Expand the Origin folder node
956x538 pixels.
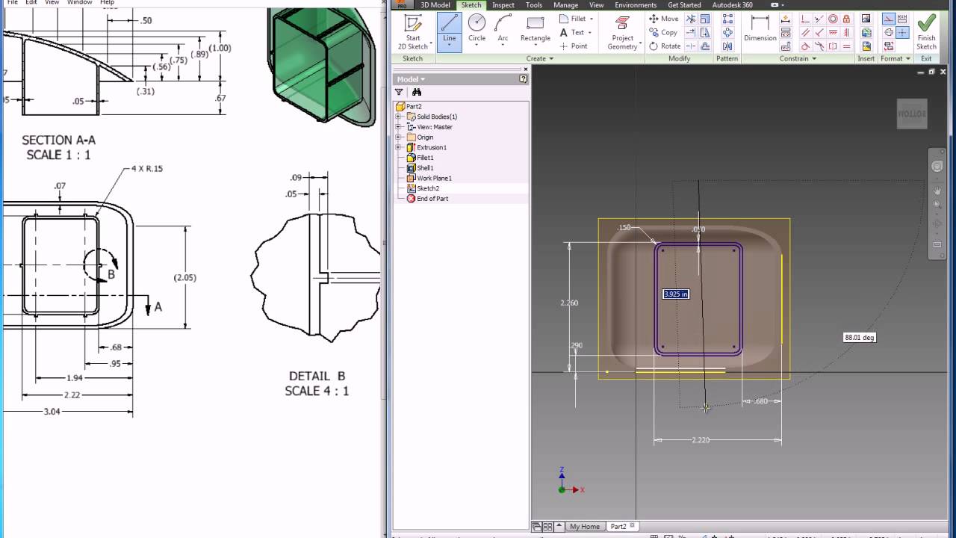click(399, 137)
